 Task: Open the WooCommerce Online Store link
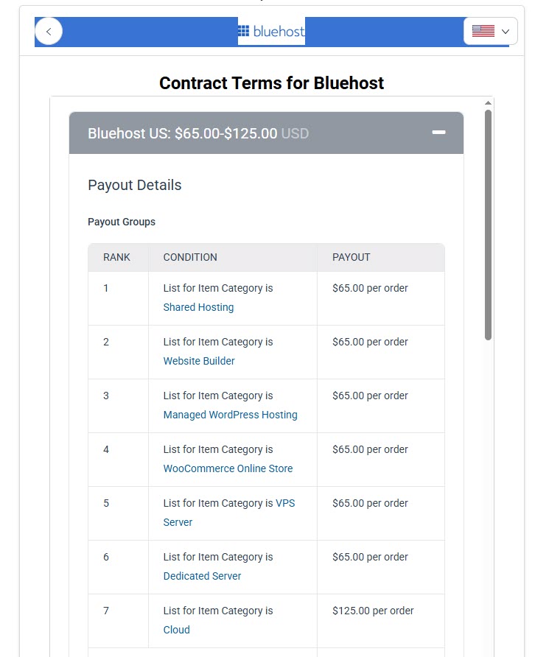[228, 468]
